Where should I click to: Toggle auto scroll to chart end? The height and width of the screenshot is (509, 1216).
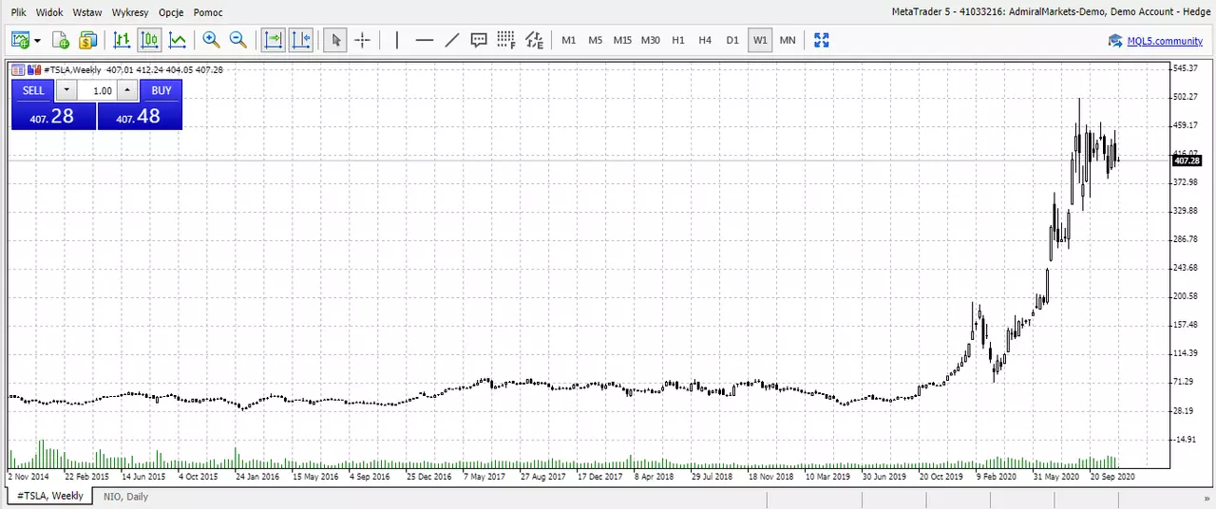[274, 40]
